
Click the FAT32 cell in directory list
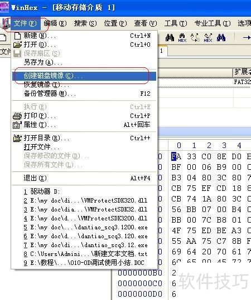pos(242,82)
